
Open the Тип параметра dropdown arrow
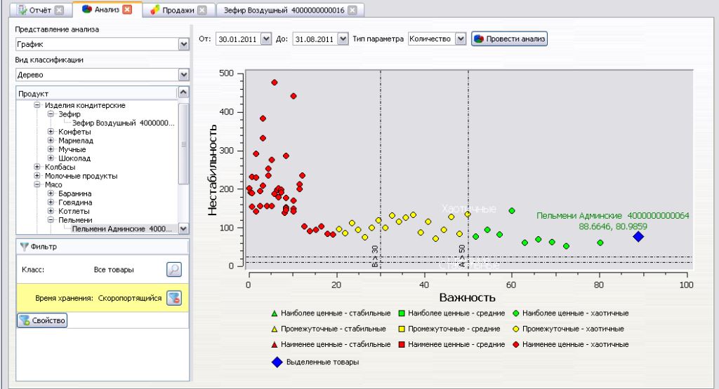click(461, 39)
